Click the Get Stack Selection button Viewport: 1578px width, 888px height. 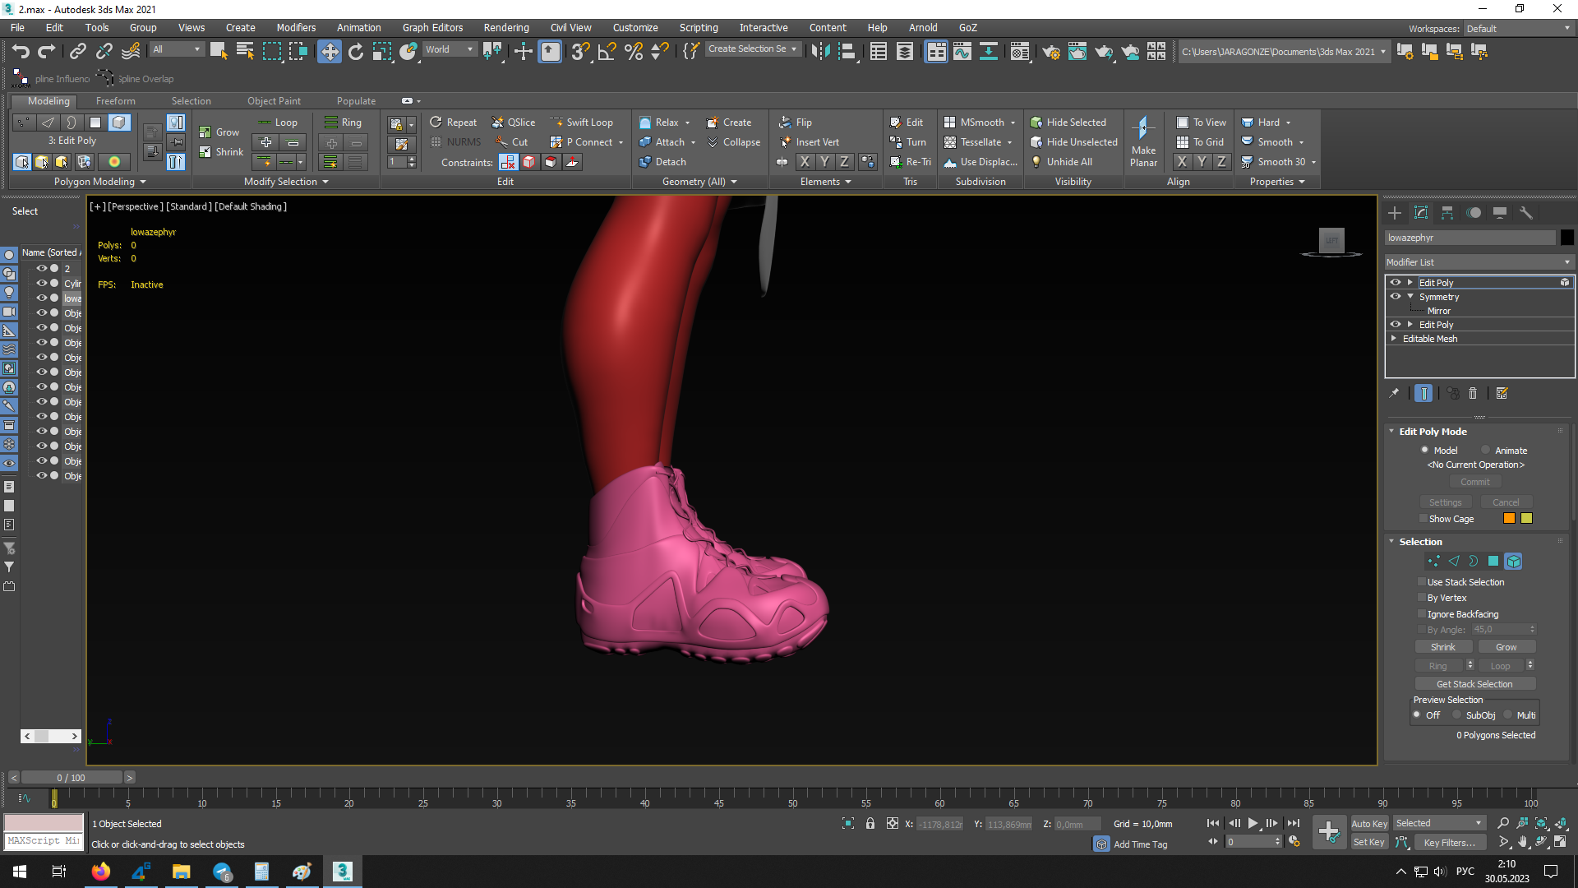1474,684
